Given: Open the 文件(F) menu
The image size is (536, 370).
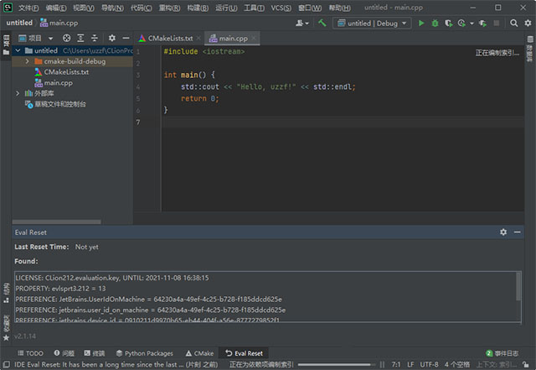Looking at the screenshot, I should tap(28, 8).
